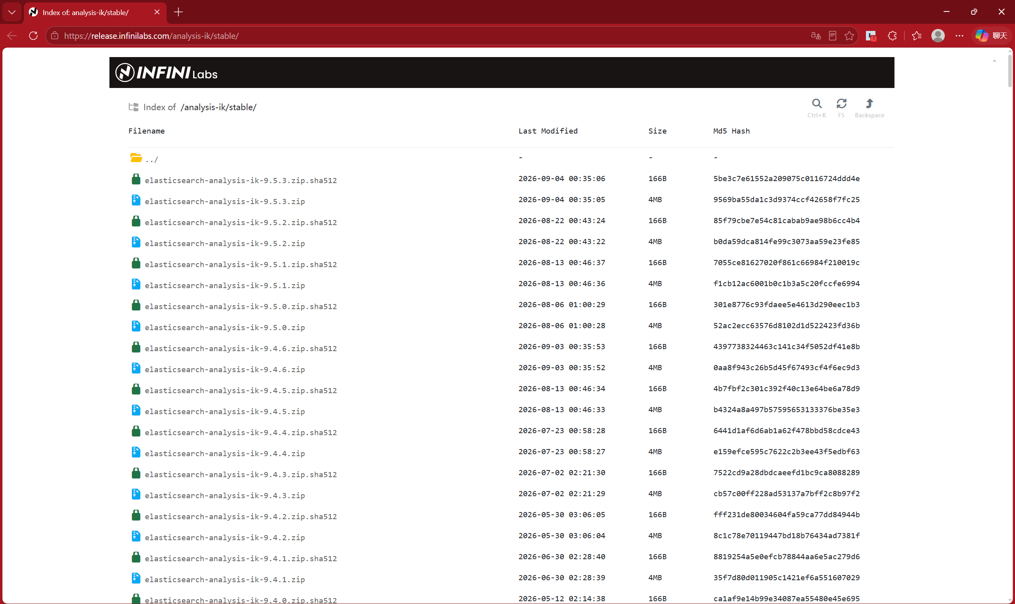Open elasticsearch-analysis-ik-9.5.3.zip.sha512 link
This screenshot has width=1015, height=604.
(x=241, y=180)
